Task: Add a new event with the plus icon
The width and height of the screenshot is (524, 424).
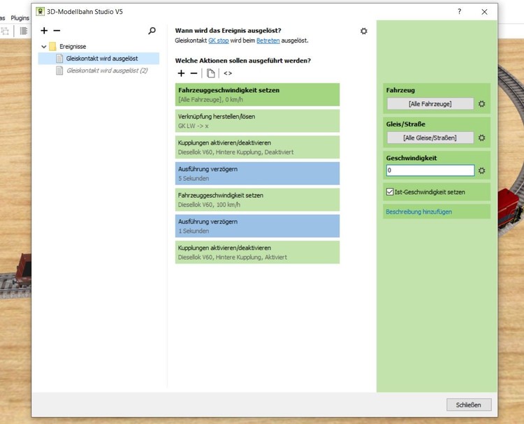Action: pos(44,31)
